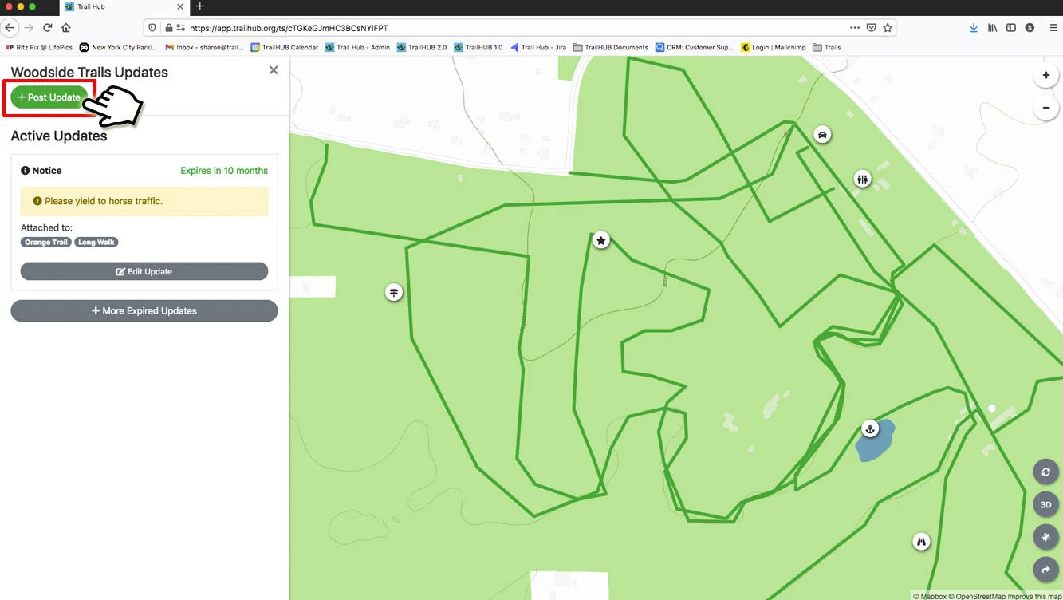Toggle the 3D map view
Viewport: 1063px width, 600px height.
1045,504
